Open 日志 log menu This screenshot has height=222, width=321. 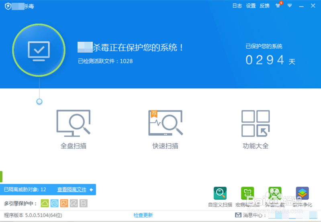(x=237, y=6)
